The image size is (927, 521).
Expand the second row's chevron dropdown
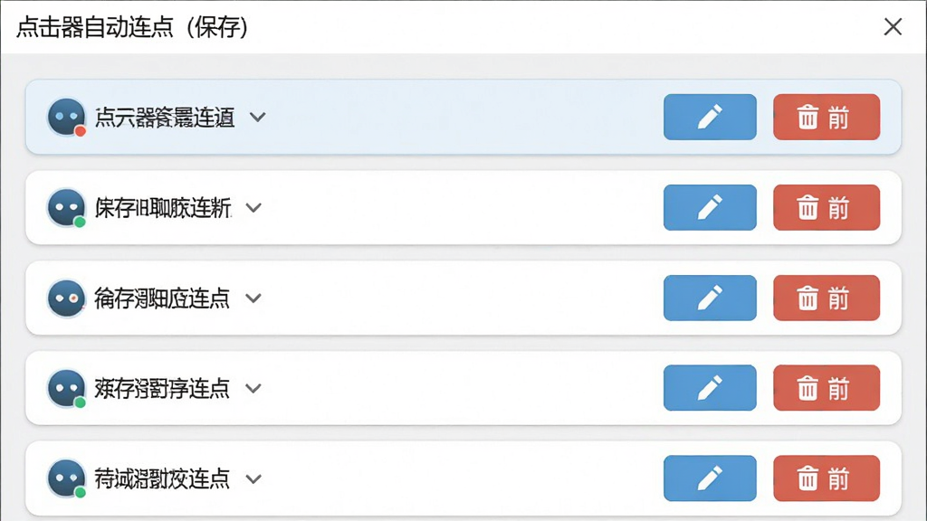pos(253,208)
